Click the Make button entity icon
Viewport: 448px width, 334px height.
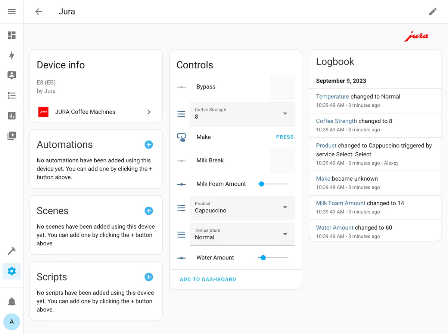(x=181, y=137)
